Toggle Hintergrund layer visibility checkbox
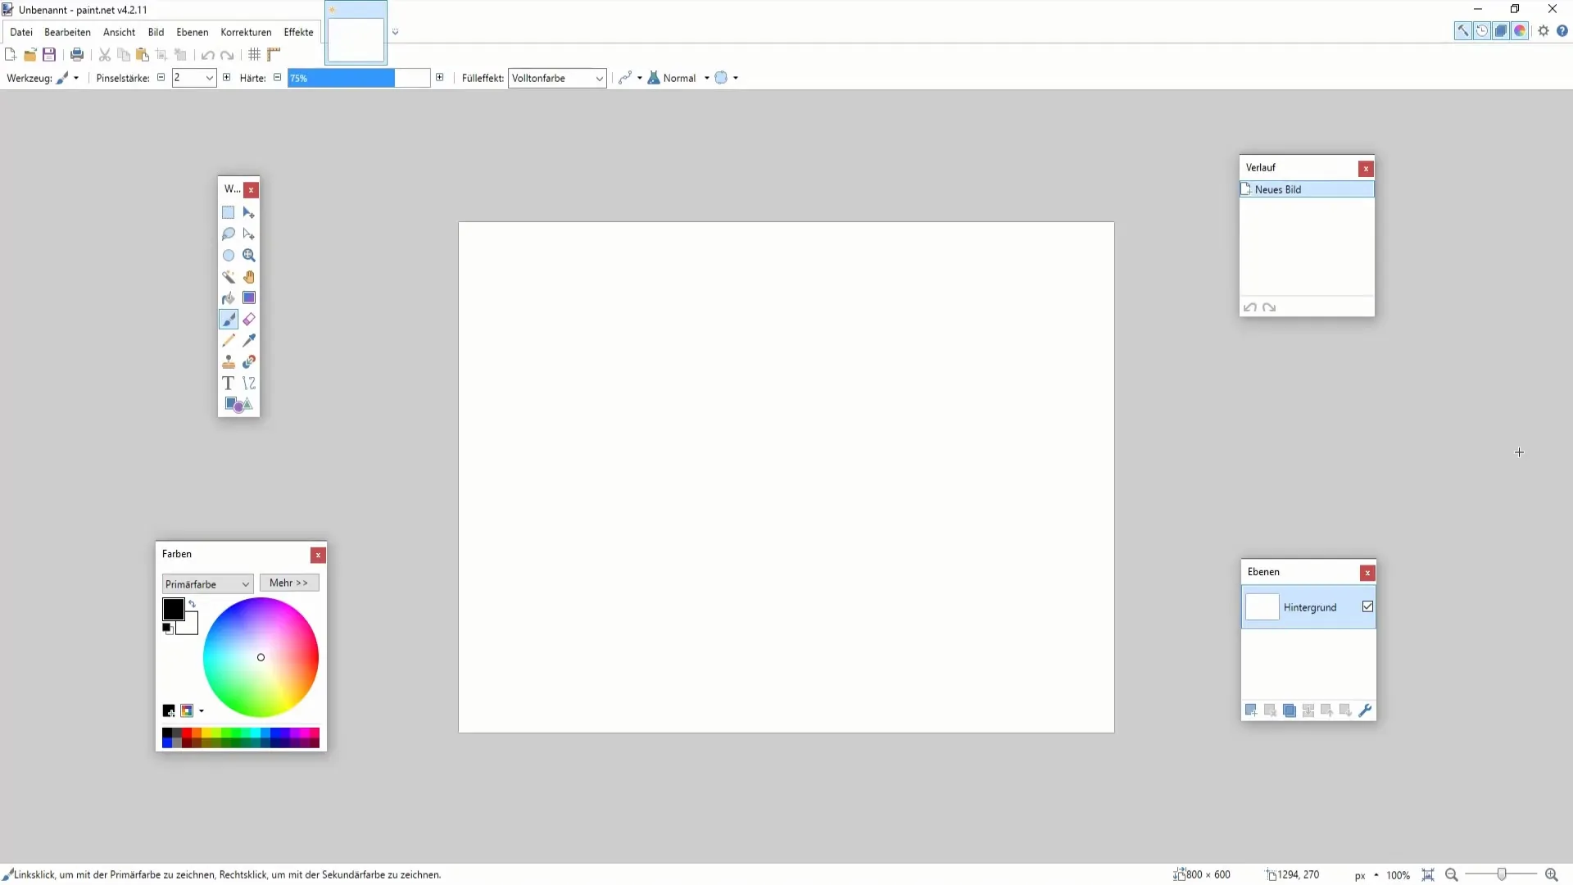 (x=1367, y=606)
